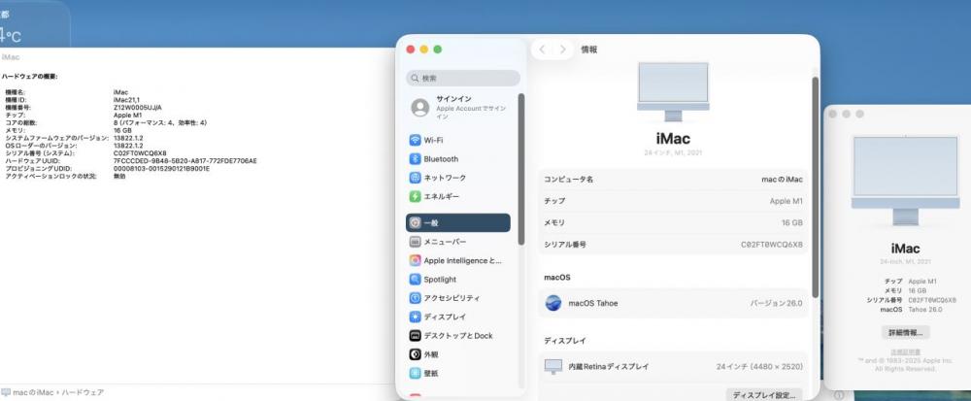Screen dimensions: 971x401
Task: Select the 一般 gear item
Action: 457,222
